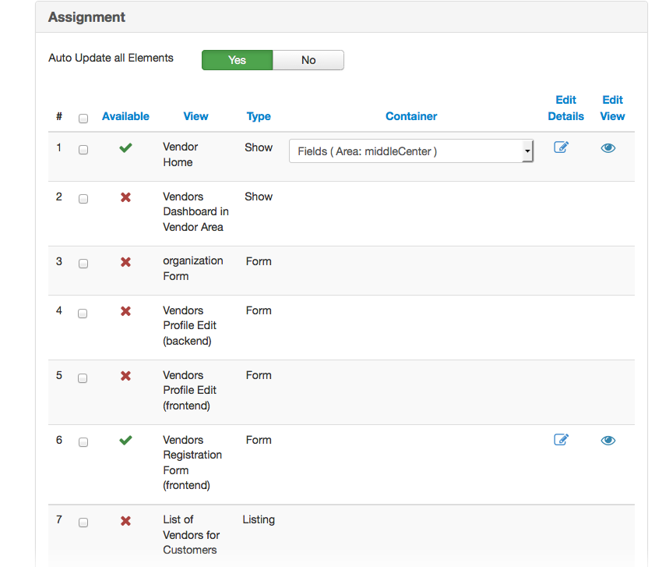Check the checkbox for row 5 Profile Edit (frontend)
This screenshot has width=655, height=567.
[83, 378]
